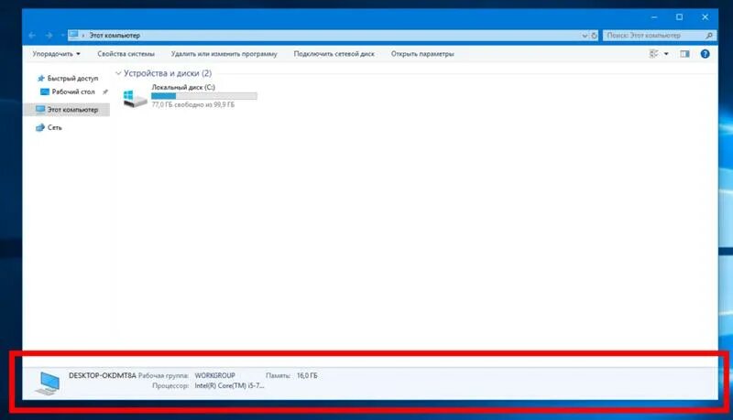Click the search magnifier icon
The width and height of the screenshot is (733, 420).
(709, 36)
